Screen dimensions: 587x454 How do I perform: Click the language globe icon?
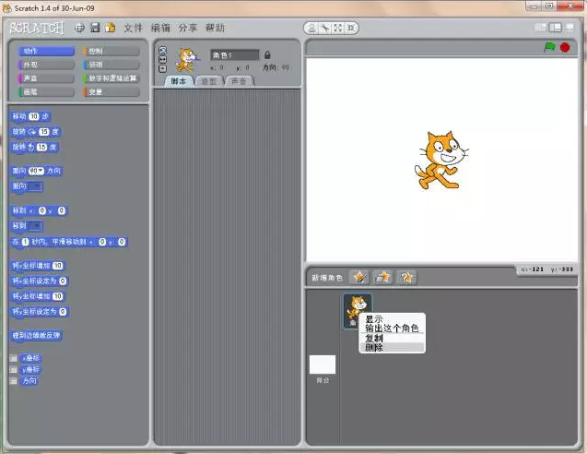pyautogui.click(x=79, y=28)
